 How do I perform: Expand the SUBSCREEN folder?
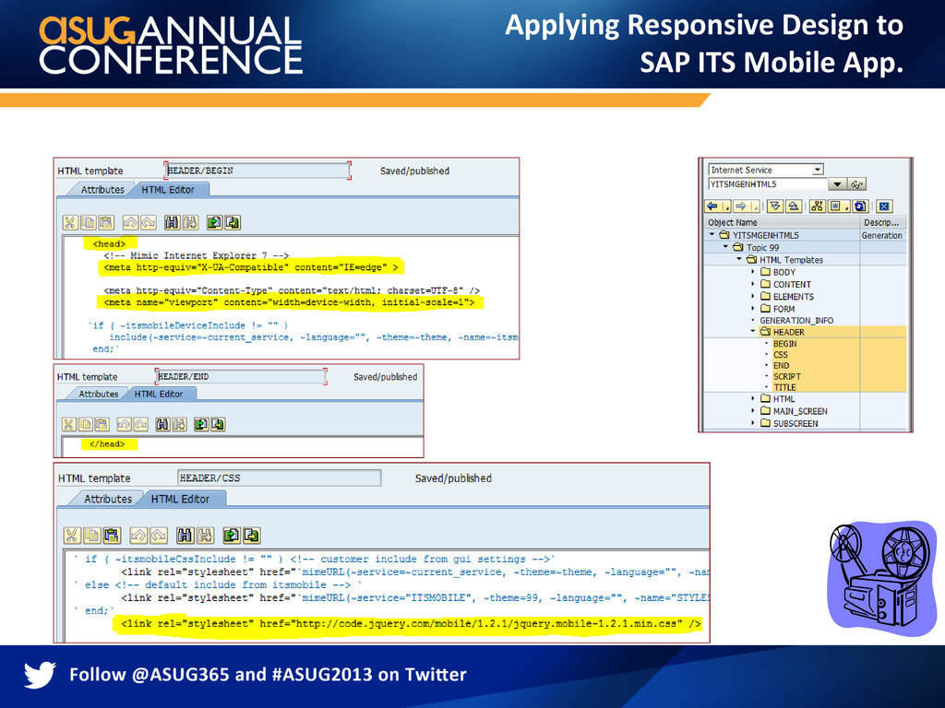[753, 423]
